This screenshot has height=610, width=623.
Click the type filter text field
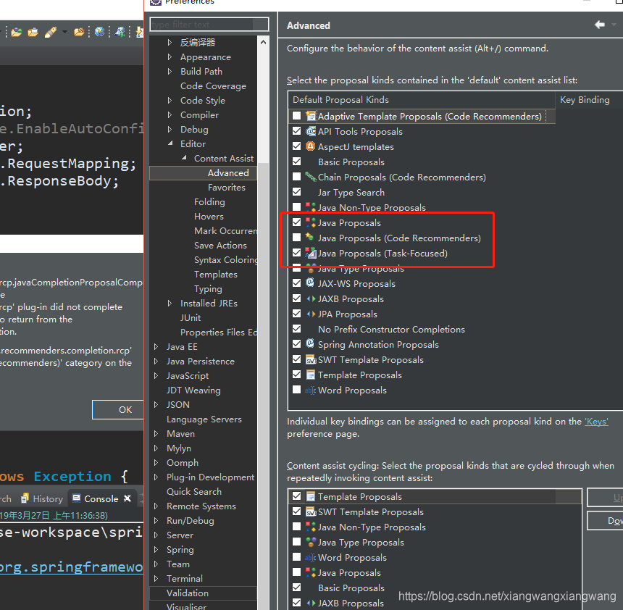tap(209, 24)
